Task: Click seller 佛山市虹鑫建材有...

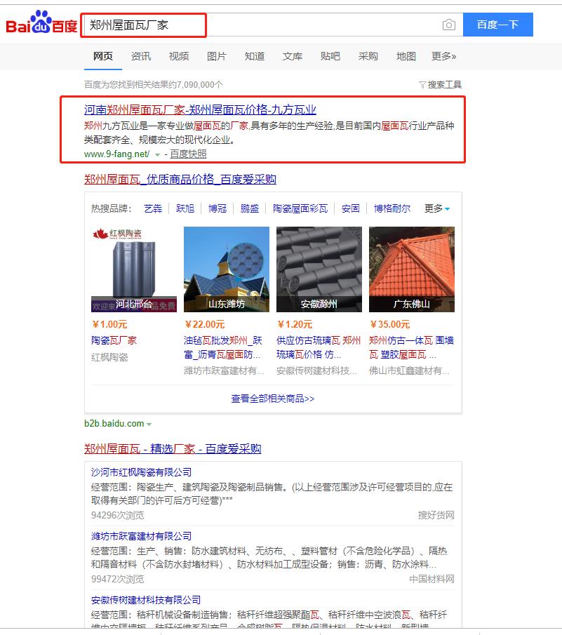Action: [x=409, y=370]
